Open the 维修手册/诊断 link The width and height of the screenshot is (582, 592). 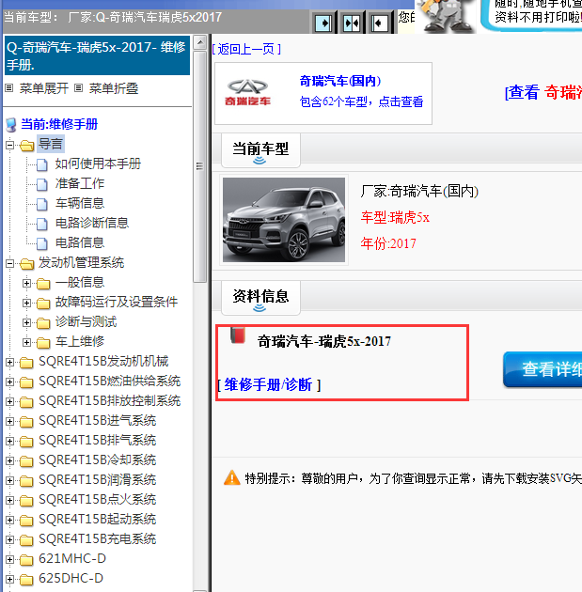click(268, 384)
